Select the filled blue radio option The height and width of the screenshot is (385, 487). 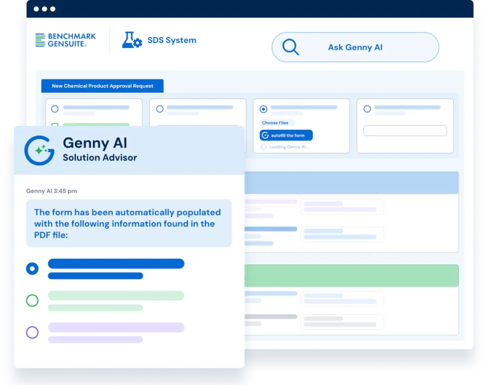[32, 269]
